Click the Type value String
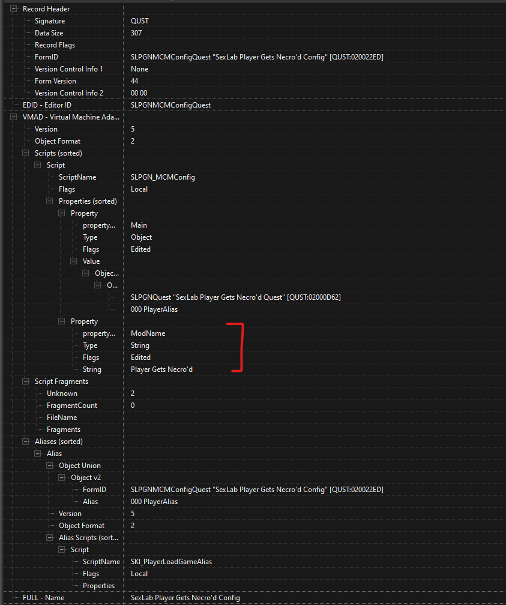 [x=140, y=345]
